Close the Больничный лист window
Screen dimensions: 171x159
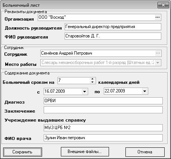[163, 5]
